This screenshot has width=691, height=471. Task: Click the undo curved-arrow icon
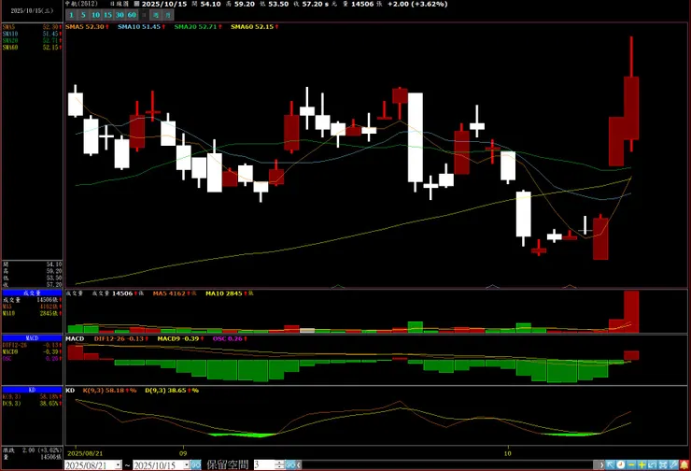[x=652, y=464]
